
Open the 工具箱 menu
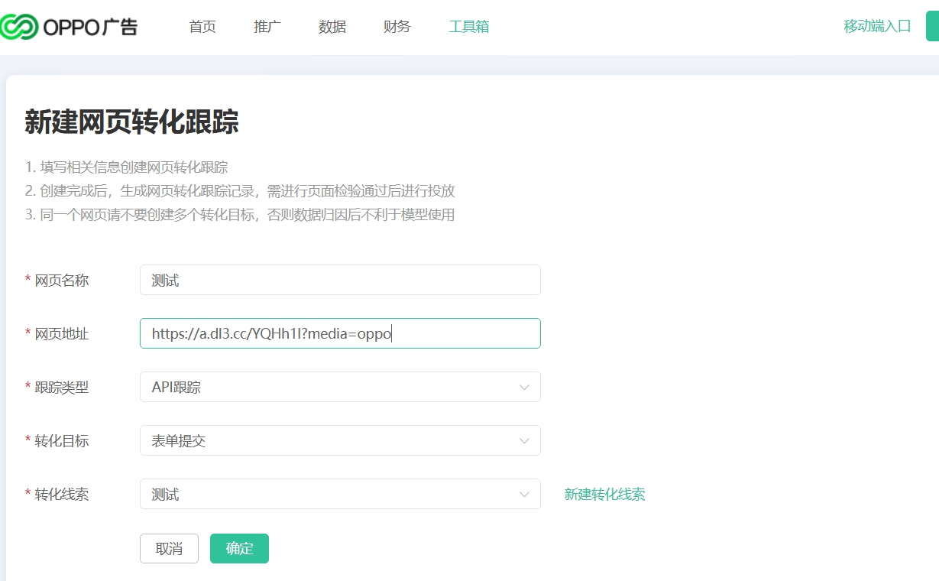click(469, 27)
